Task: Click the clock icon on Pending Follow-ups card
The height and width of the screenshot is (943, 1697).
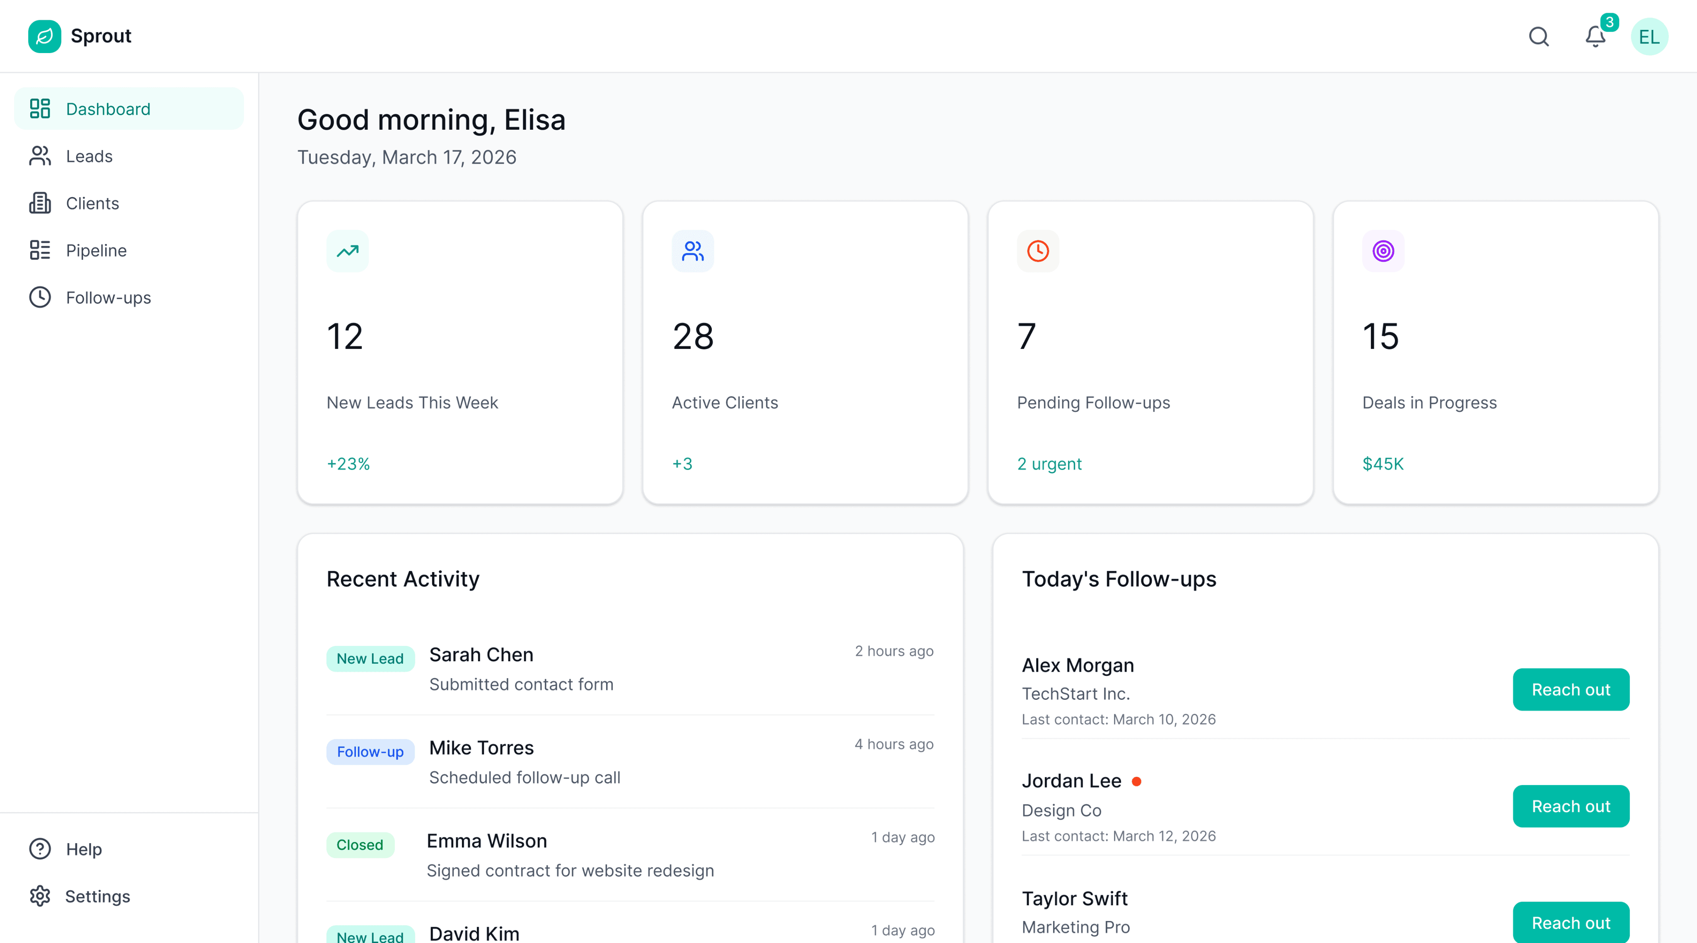Action: (x=1037, y=251)
